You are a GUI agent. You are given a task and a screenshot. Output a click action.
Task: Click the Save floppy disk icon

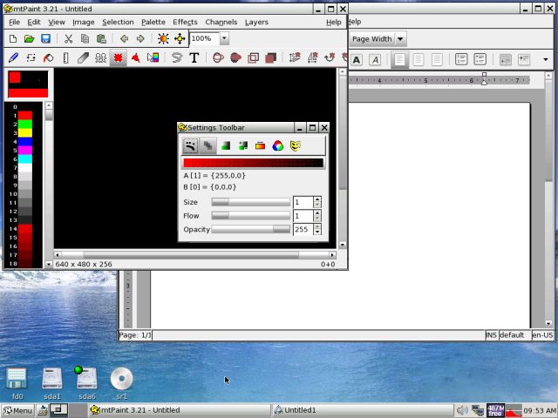coord(45,39)
